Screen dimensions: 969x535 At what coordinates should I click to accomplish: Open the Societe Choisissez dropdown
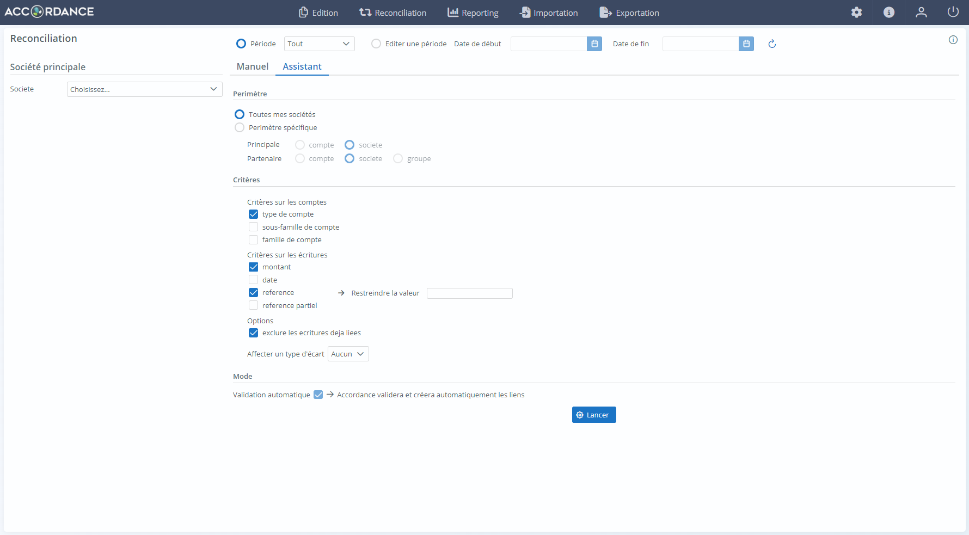click(145, 89)
